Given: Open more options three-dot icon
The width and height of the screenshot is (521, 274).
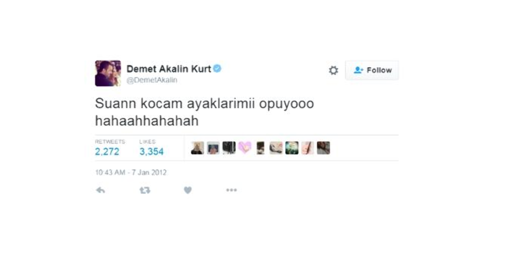Looking at the screenshot, I should click(x=231, y=190).
